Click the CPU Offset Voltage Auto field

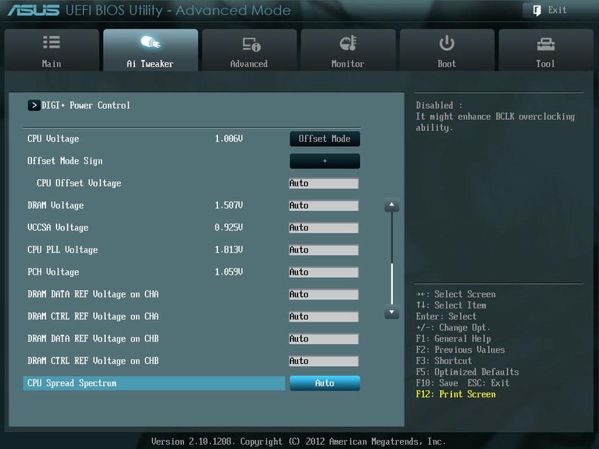pyautogui.click(x=324, y=184)
